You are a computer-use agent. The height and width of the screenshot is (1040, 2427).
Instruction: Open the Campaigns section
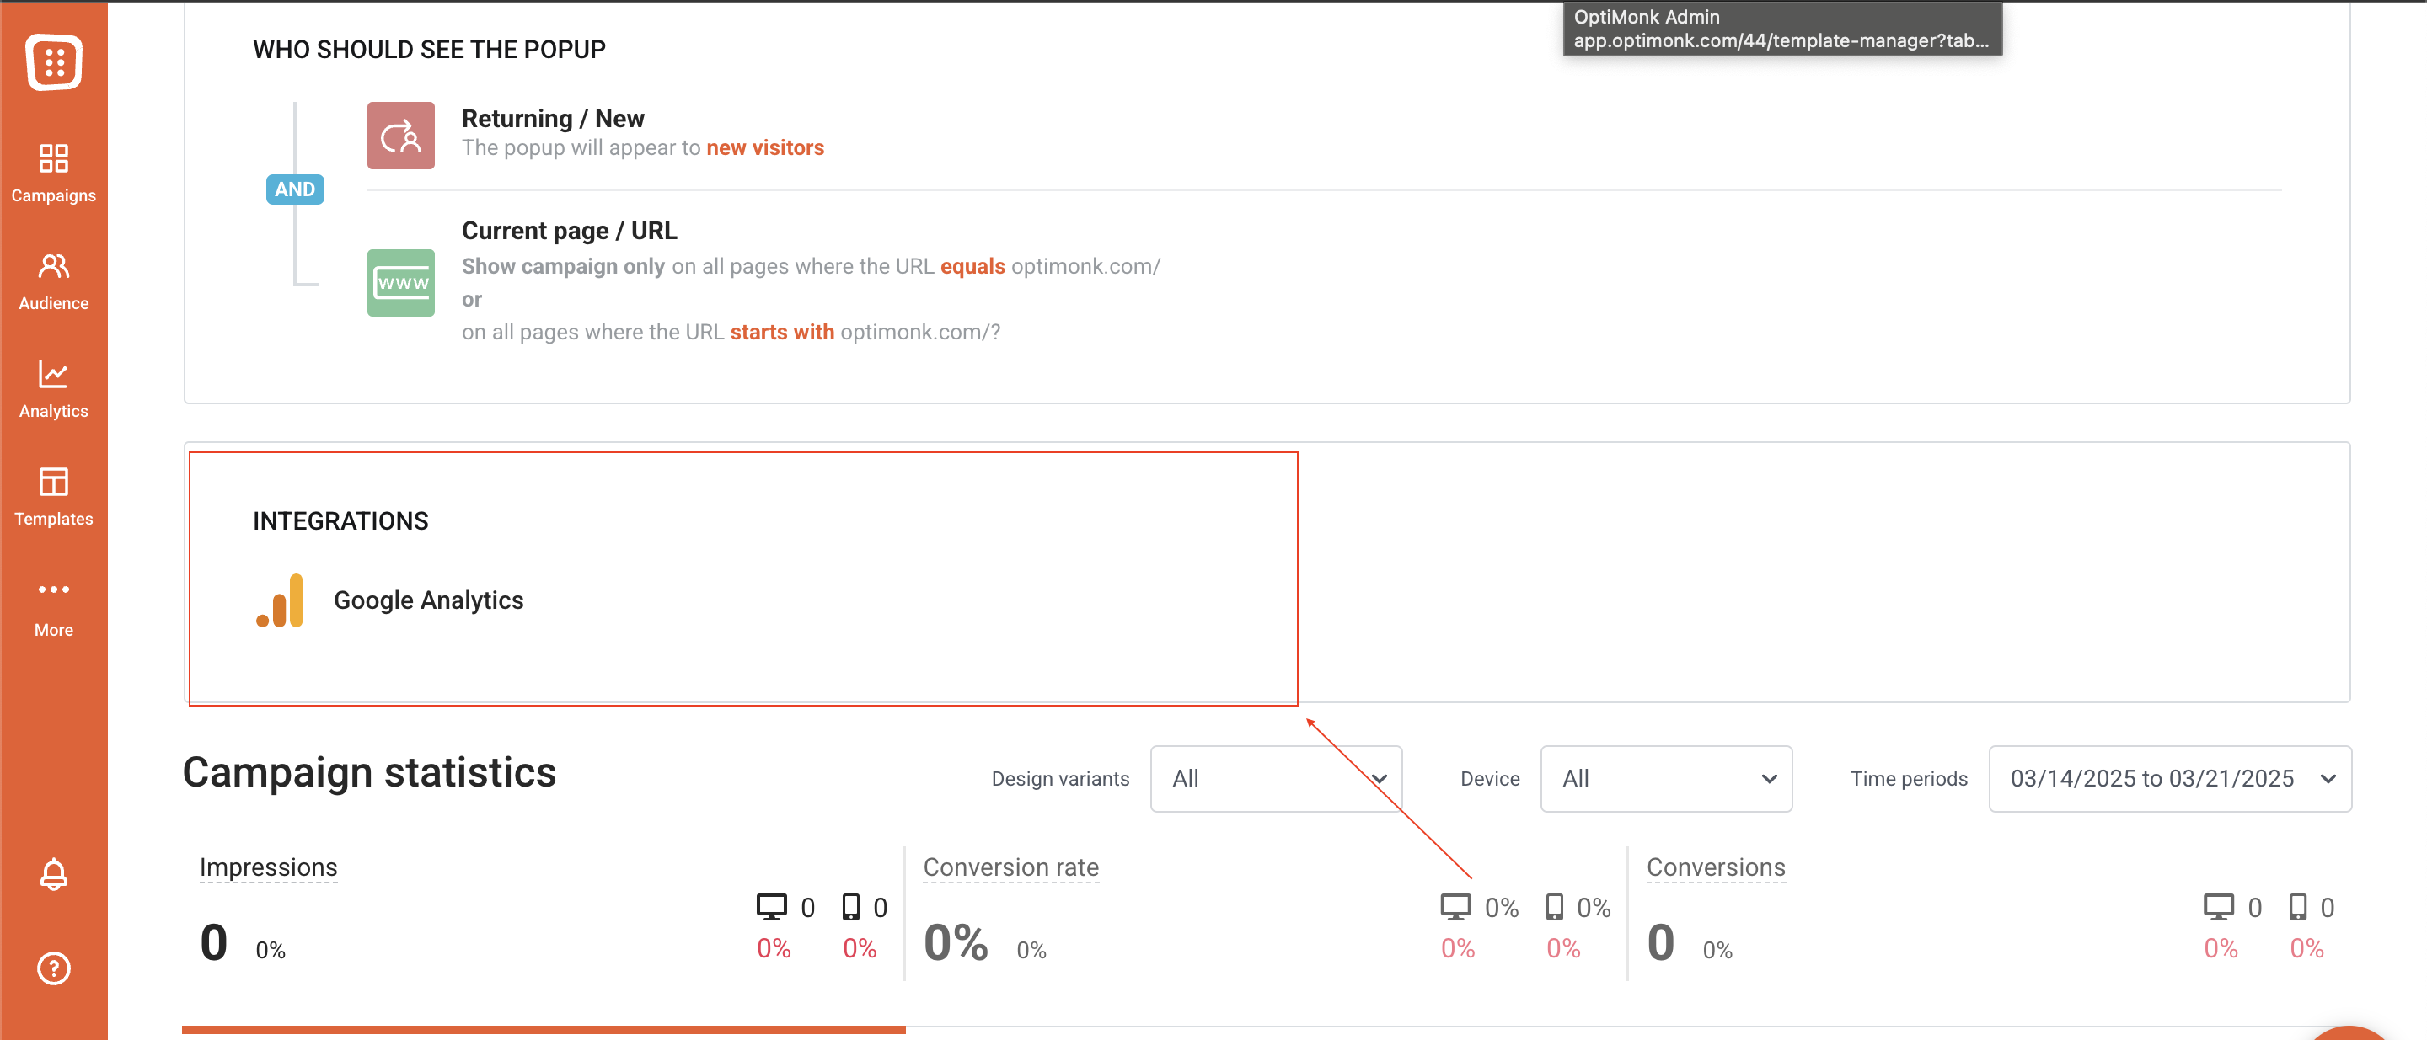pos(54,173)
